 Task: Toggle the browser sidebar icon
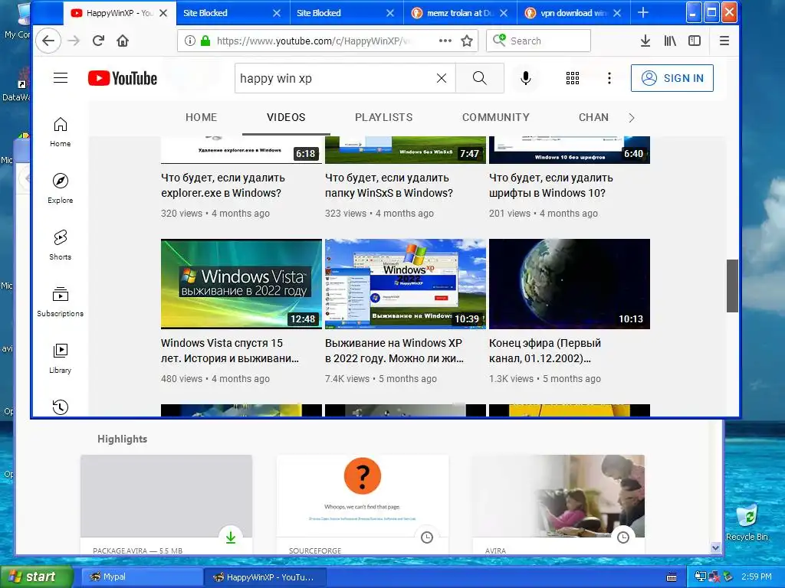click(x=695, y=41)
